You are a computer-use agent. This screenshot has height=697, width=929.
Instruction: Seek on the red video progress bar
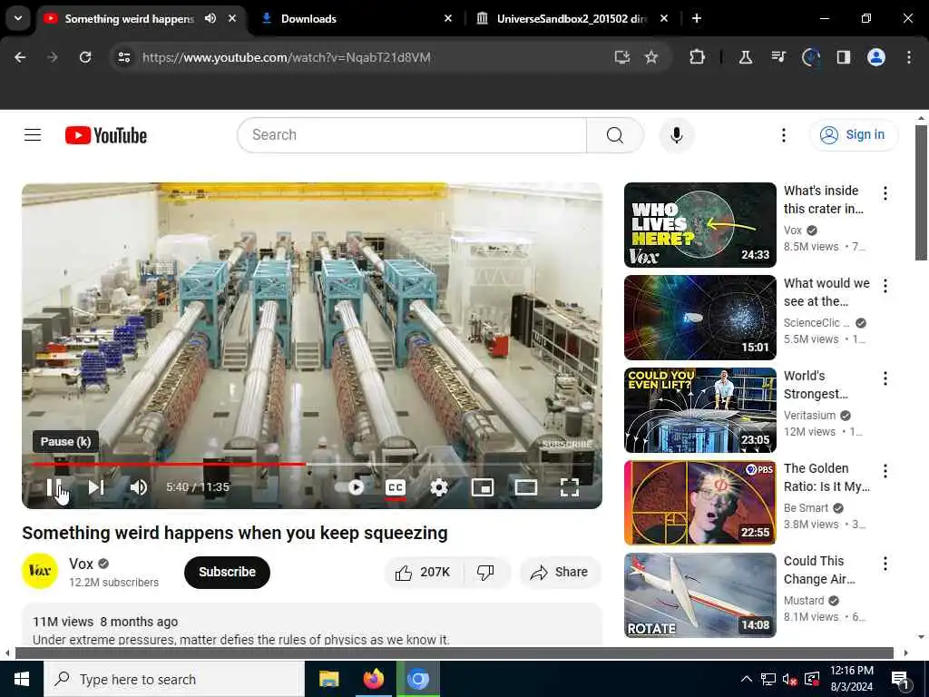click(x=170, y=464)
